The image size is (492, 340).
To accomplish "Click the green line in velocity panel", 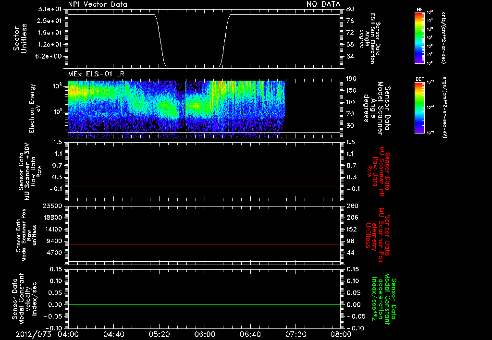I will pyautogui.click(x=204, y=304).
